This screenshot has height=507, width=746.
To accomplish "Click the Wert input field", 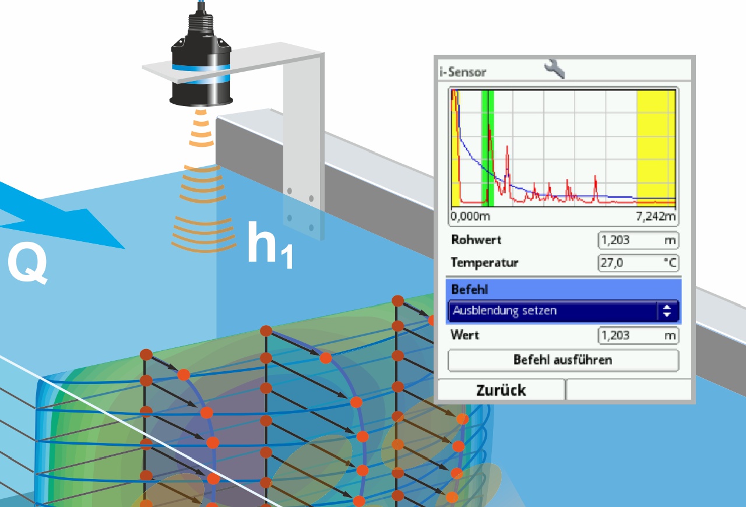I will (638, 336).
